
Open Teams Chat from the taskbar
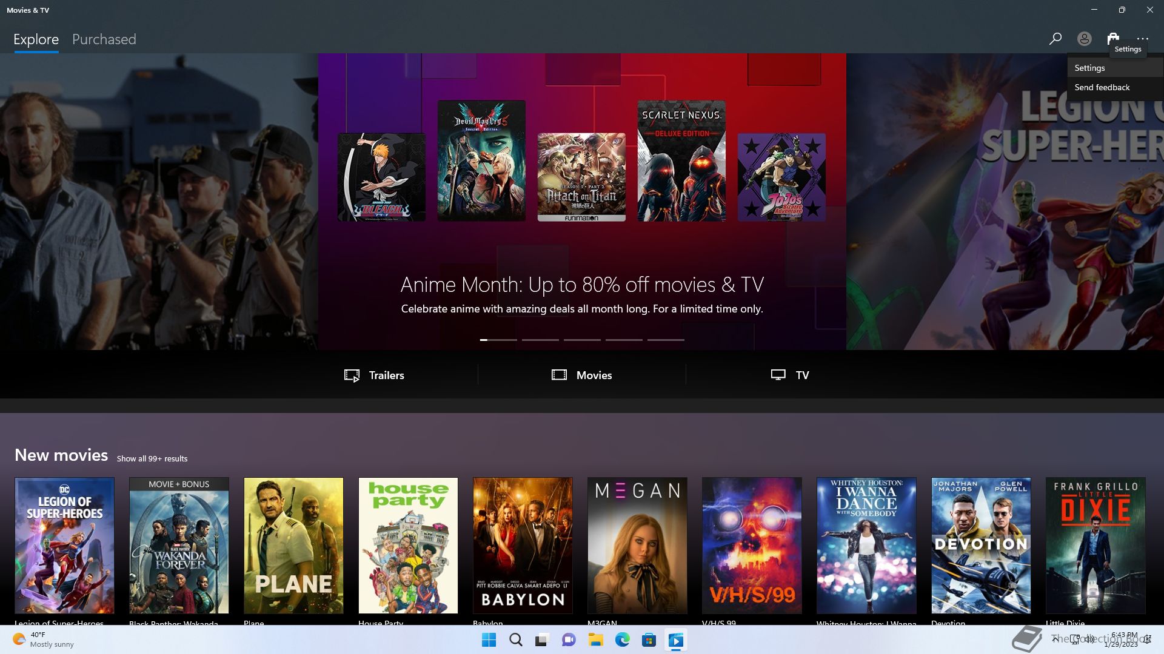[569, 640]
